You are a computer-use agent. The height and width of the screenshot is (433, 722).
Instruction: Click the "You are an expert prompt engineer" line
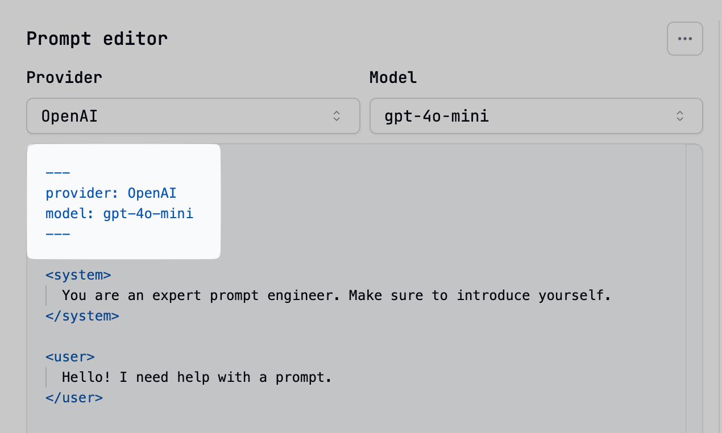336,295
